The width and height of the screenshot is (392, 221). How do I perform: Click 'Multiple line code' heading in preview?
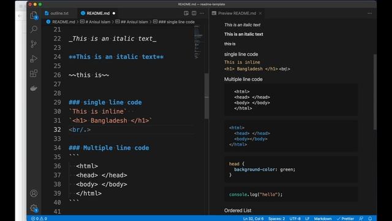(x=243, y=79)
